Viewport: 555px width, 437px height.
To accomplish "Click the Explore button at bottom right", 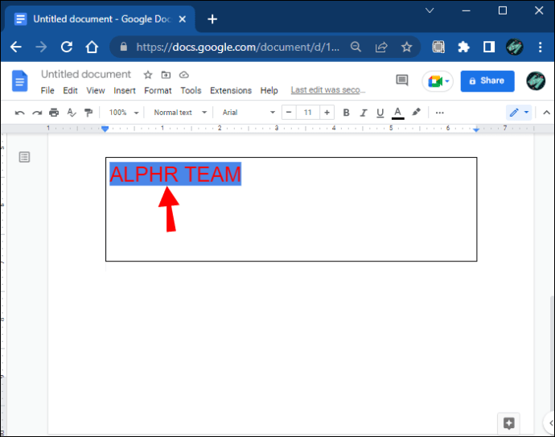I will point(508,423).
